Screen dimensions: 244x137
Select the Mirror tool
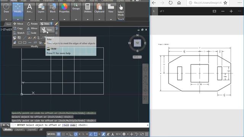click(x=32, y=29)
